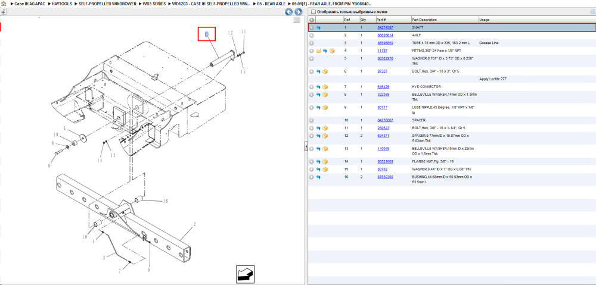
Task: Open part number 86596659 link
Action: [x=385, y=43]
